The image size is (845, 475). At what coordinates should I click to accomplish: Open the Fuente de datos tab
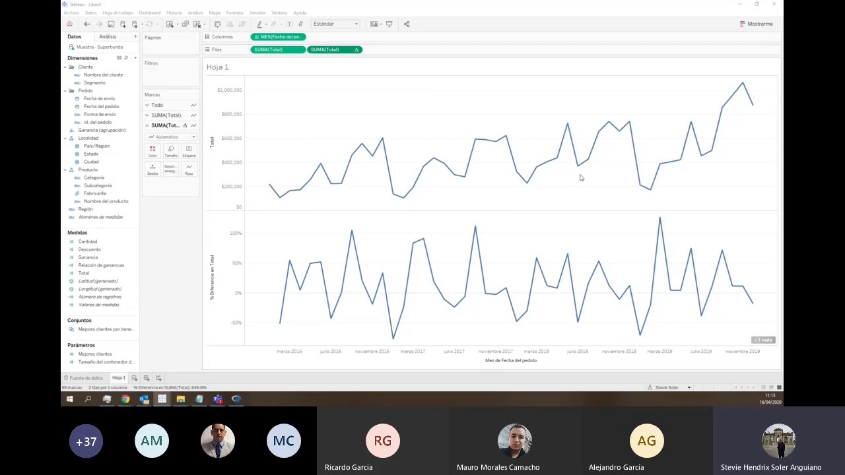tap(84, 378)
